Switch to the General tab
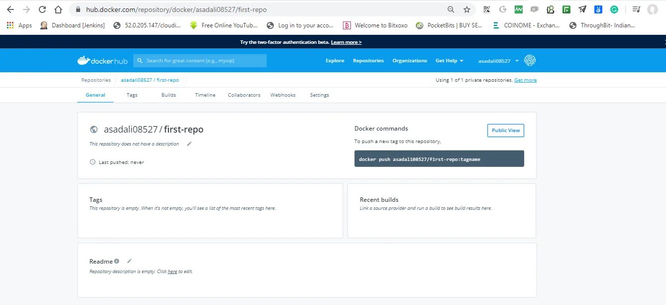 click(x=96, y=95)
